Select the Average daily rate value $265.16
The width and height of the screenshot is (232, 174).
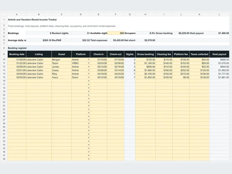[39, 40]
